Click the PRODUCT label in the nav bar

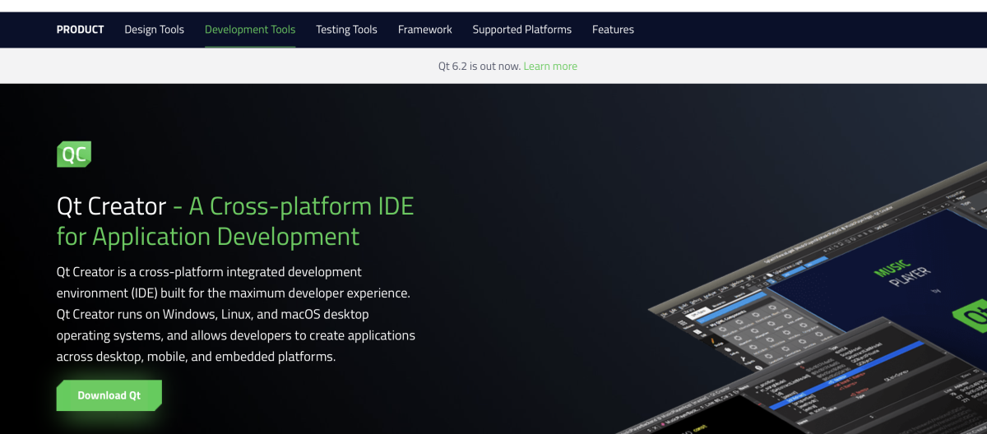tap(80, 30)
